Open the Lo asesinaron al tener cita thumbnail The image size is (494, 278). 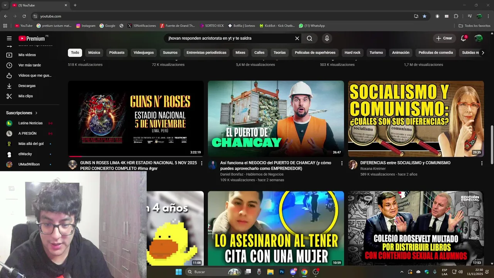(276, 228)
